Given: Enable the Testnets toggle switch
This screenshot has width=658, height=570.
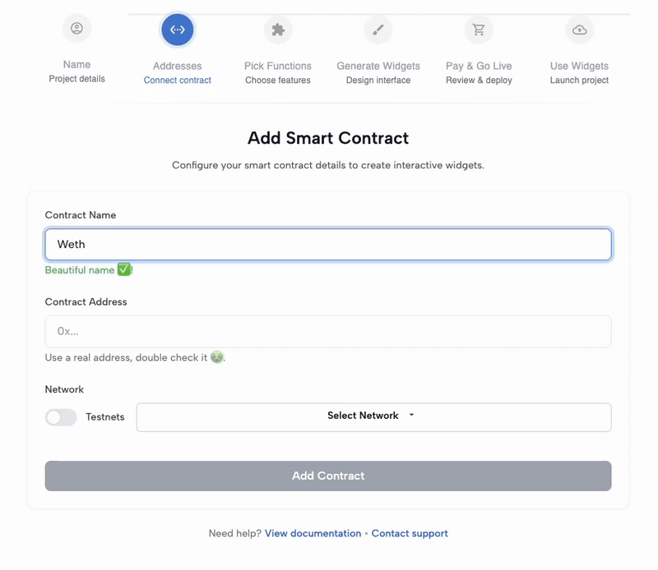Looking at the screenshot, I should pos(61,417).
